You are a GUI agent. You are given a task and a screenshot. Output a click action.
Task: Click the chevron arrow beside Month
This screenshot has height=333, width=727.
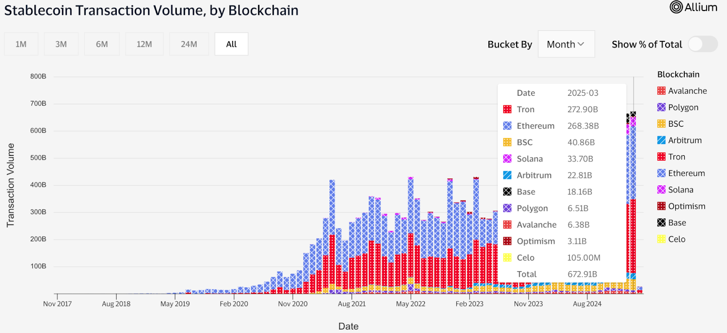[x=581, y=44]
